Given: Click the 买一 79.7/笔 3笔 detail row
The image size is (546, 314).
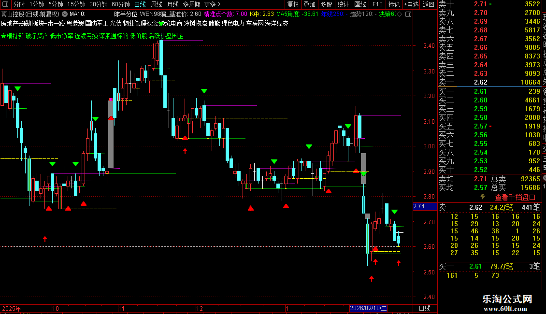Looking at the screenshot, I should [x=489, y=266].
